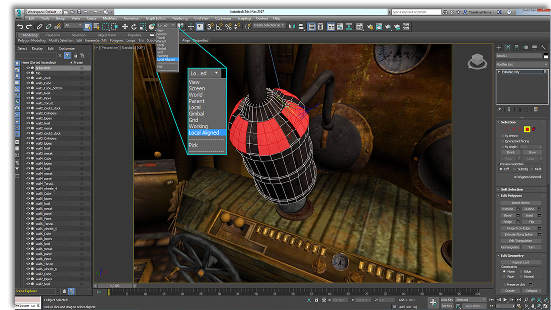Select Polygon sub-object level icon
551x310 pixels.
point(527,129)
